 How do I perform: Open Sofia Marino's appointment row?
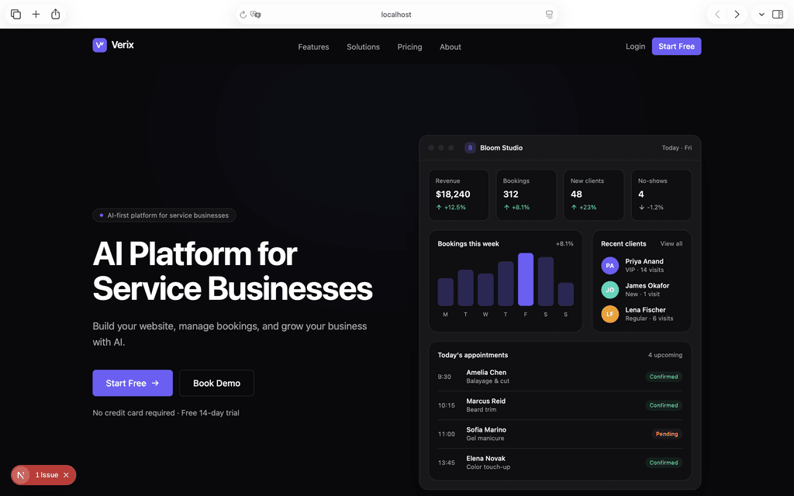560,434
